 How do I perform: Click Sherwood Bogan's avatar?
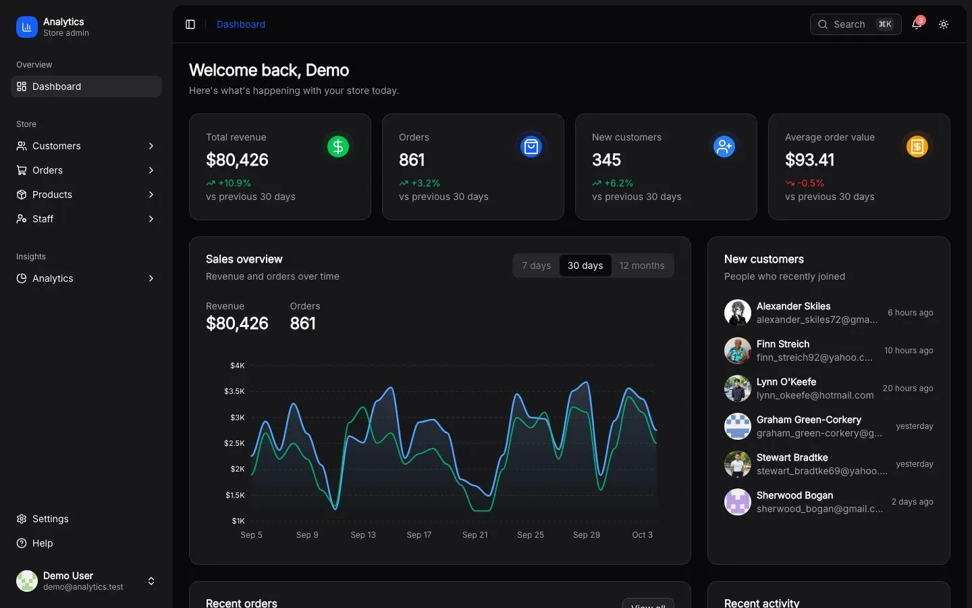[738, 502]
